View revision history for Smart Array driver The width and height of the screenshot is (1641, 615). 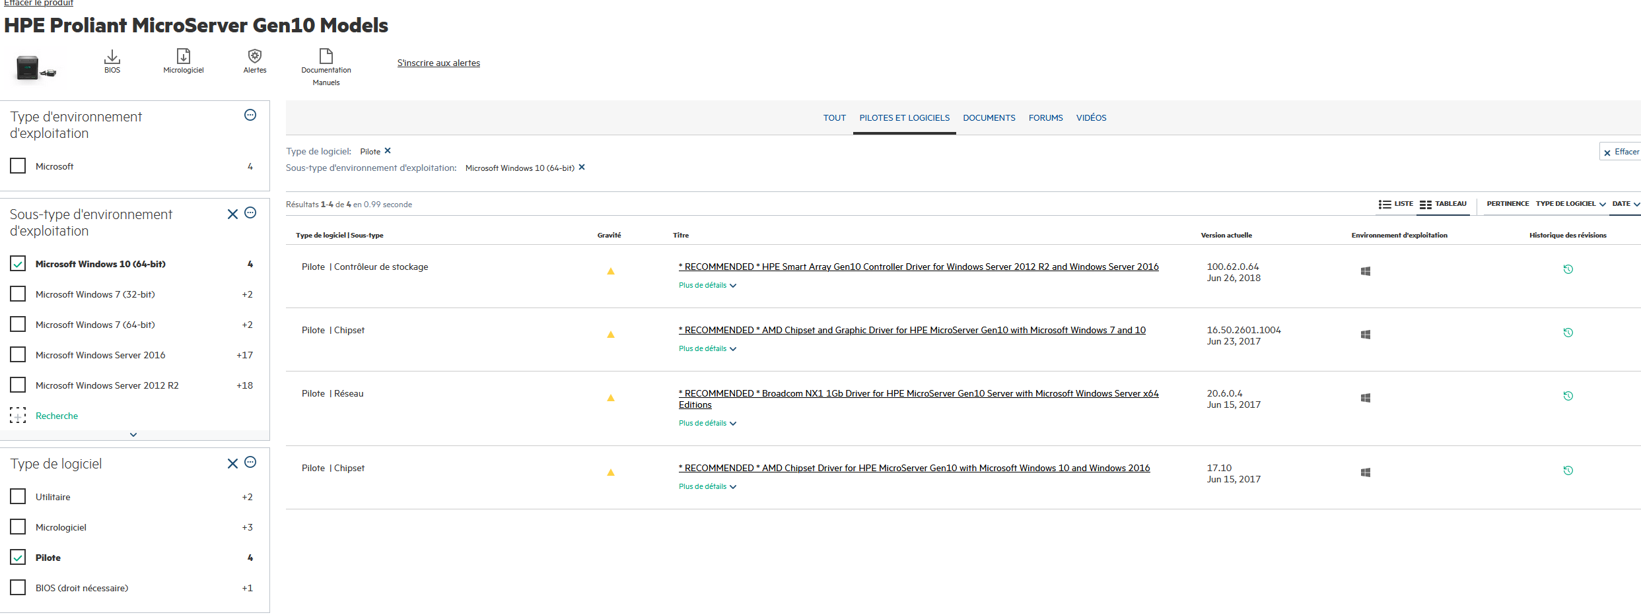point(1568,269)
